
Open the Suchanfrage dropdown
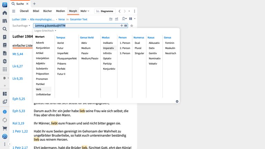pyautogui.click(x=21, y=26)
